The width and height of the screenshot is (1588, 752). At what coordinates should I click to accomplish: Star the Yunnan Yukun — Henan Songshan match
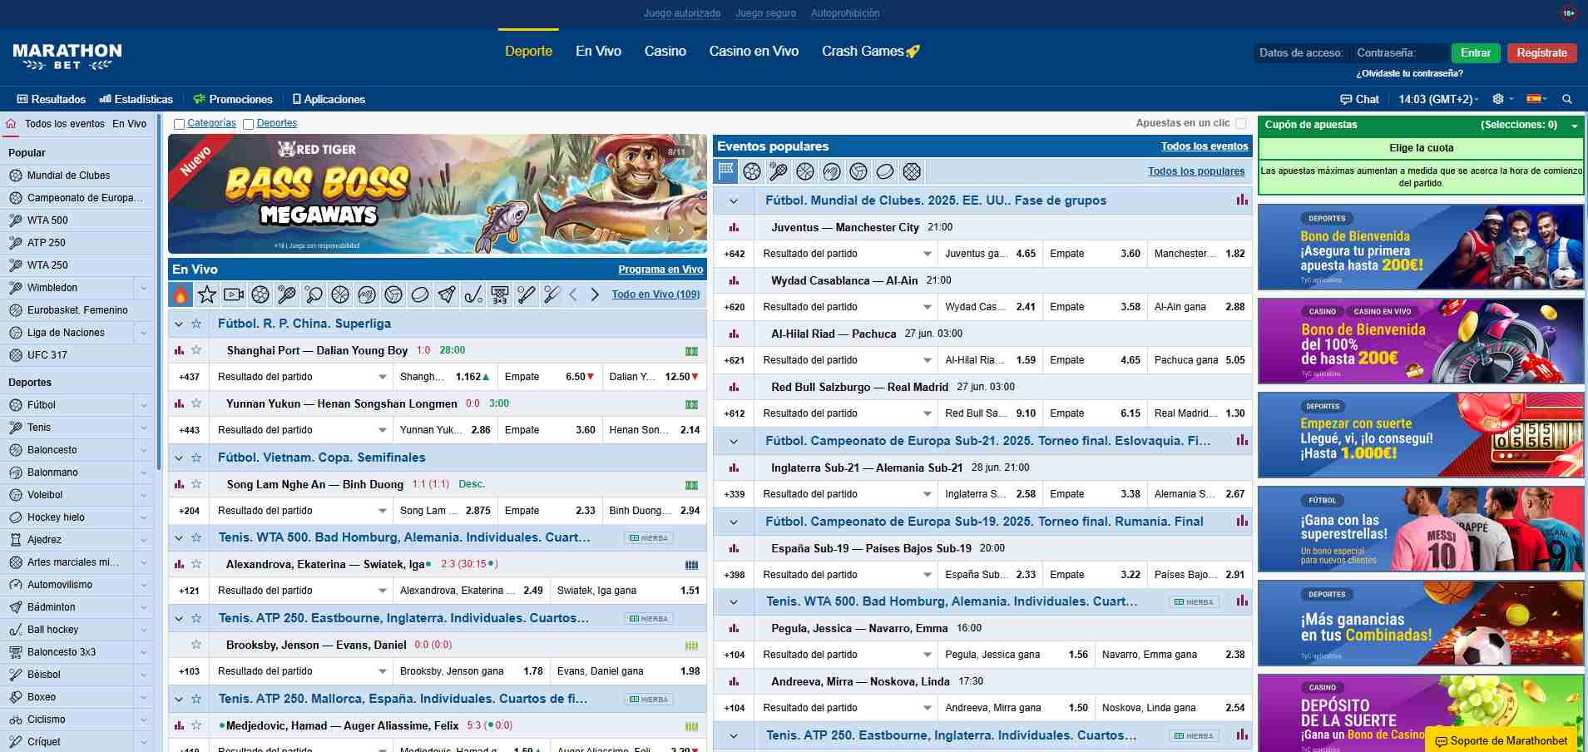click(196, 403)
